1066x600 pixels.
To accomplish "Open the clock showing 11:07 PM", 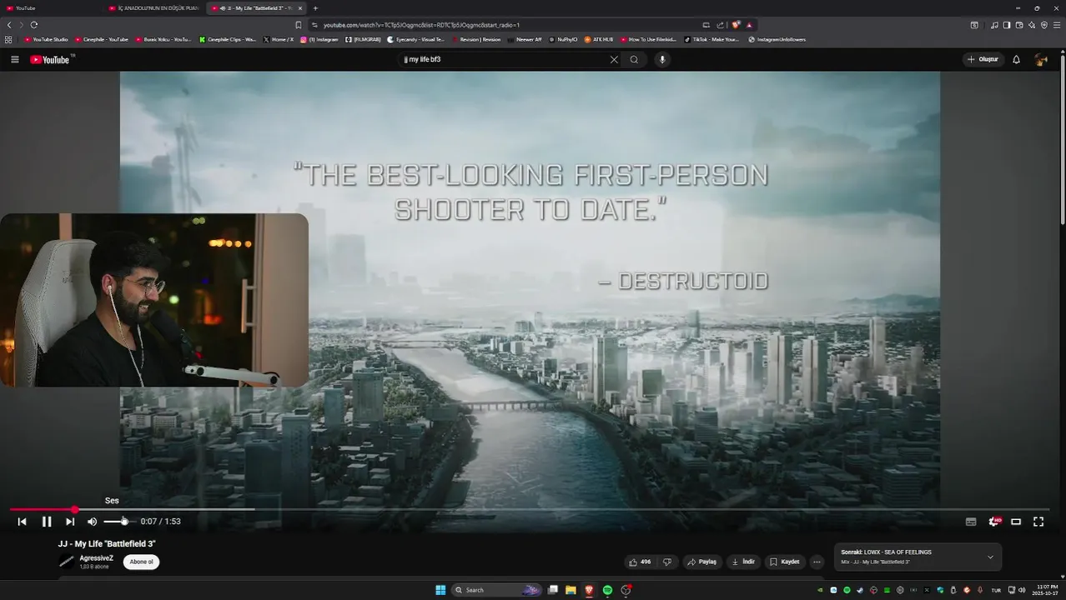I will (1047, 590).
